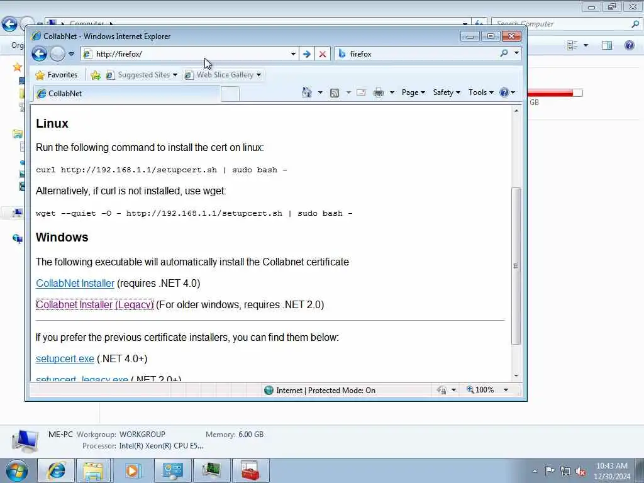The image size is (644, 483).
Task: Select the CollabNet tab
Action: [126, 94]
